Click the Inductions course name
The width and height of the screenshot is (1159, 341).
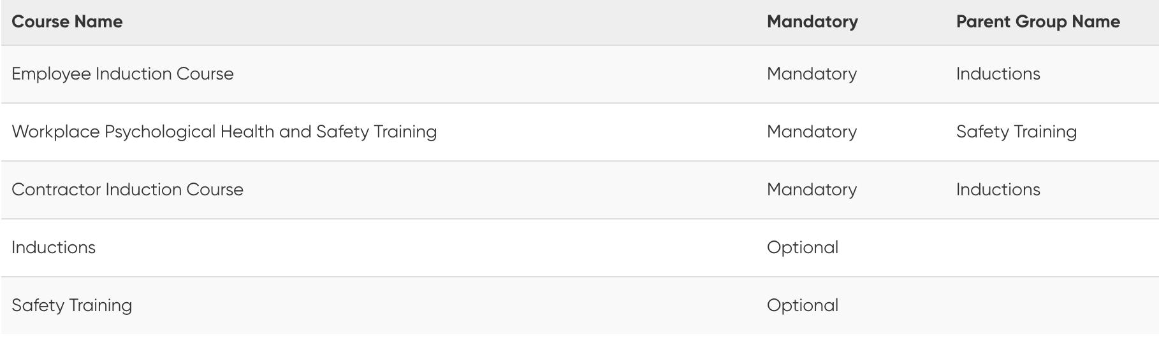tap(54, 247)
